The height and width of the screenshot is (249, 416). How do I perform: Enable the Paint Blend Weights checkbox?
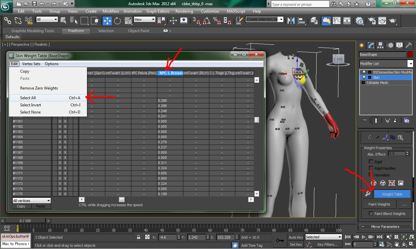[x=371, y=213]
